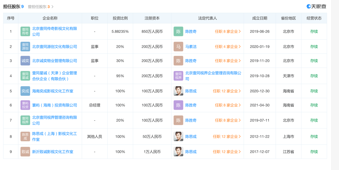Screen dimensions: 339x170
Task: Open the 北京壹同视界企业管理咨询有限公司 representative link
Action: [x=213, y=76]
